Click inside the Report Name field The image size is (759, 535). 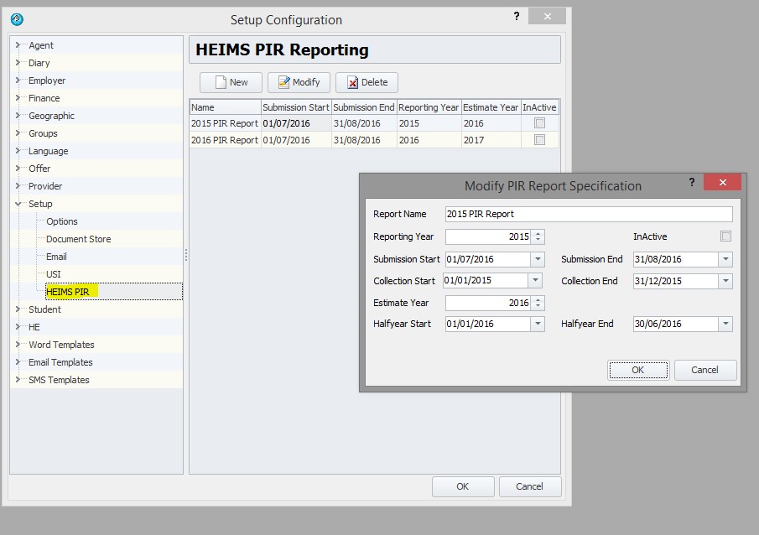pos(587,214)
